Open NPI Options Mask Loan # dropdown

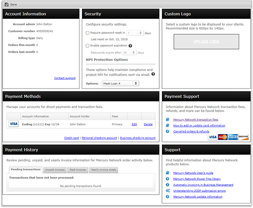(x=121, y=83)
